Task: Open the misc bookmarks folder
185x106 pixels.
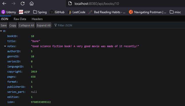Action: coord(175,12)
